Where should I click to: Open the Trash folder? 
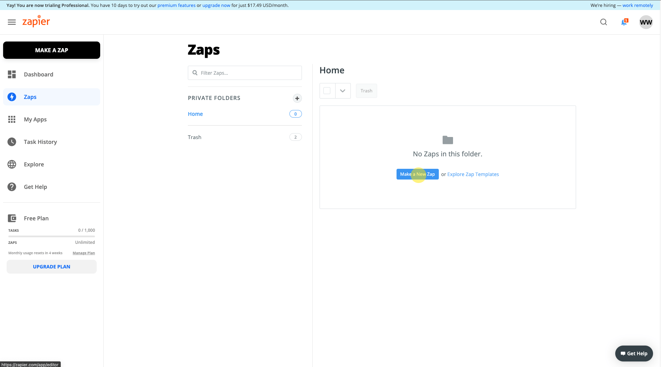coord(194,137)
